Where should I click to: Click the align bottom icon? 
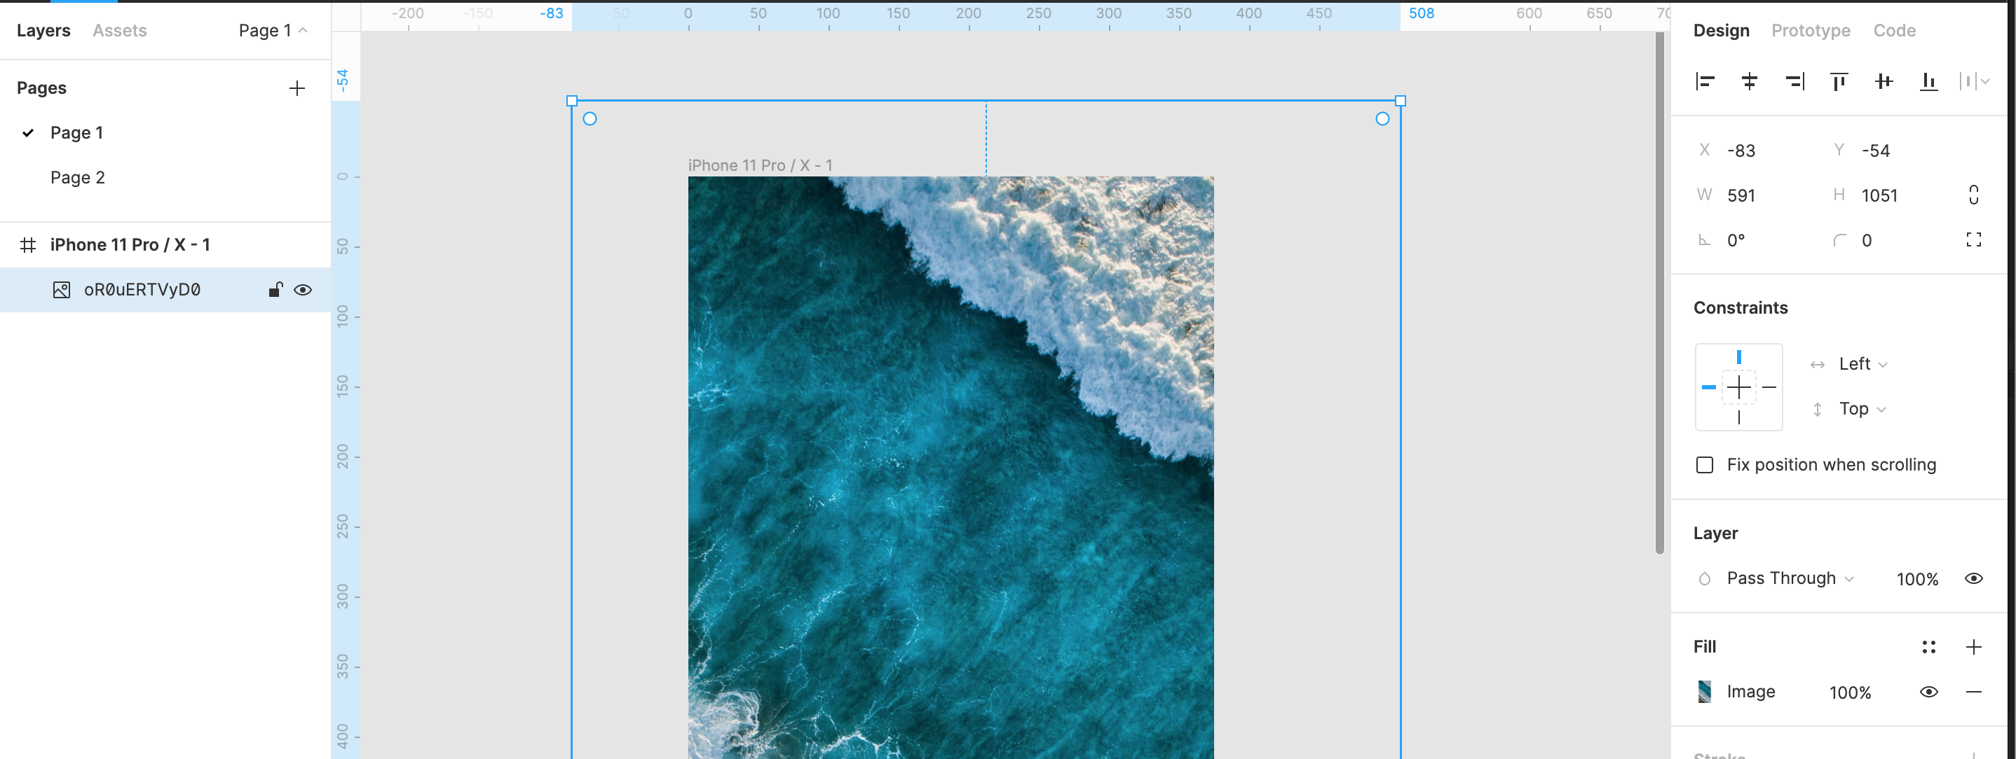click(x=1928, y=81)
